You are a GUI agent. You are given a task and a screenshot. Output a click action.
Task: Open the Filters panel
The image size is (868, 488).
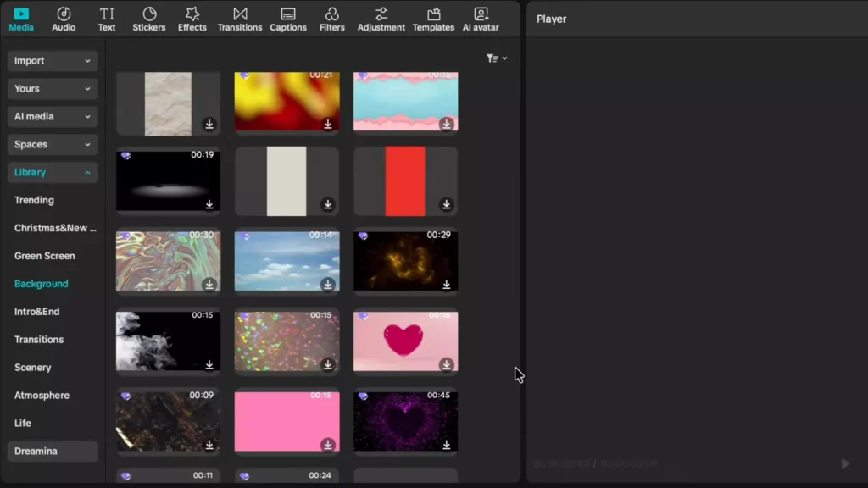331,19
